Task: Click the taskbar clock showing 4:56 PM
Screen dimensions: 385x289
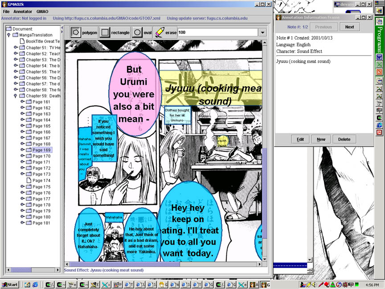Action: [x=372, y=285]
